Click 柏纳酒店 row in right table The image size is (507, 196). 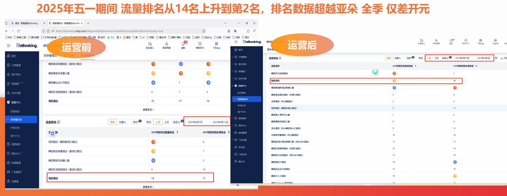coord(284,108)
